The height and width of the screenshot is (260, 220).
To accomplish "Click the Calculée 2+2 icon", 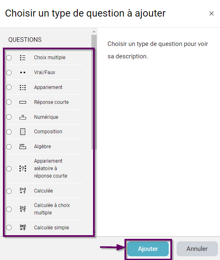I will pyautogui.click(x=23, y=191).
